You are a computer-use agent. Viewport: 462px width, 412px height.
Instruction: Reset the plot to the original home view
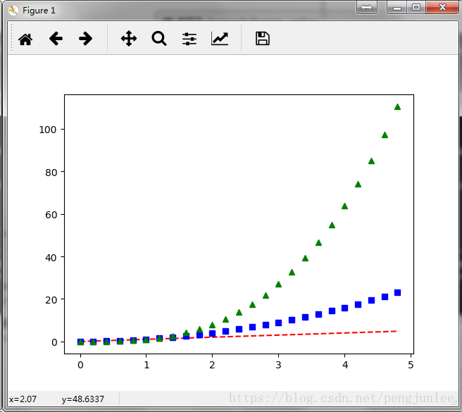point(25,39)
